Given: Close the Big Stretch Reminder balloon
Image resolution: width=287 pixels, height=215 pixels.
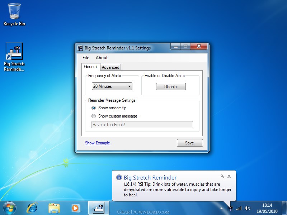Looking at the screenshot, I should point(229,176).
